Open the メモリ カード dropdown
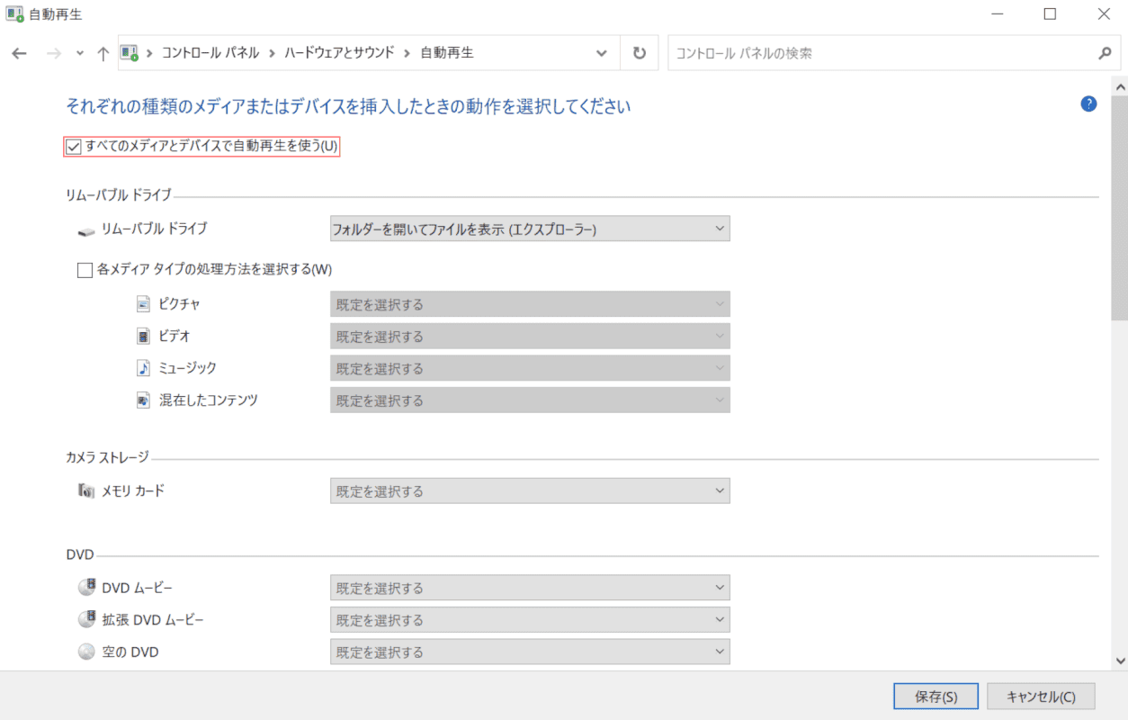Image resolution: width=1128 pixels, height=720 pixels. pyautogui.click(x=530, y=491)
